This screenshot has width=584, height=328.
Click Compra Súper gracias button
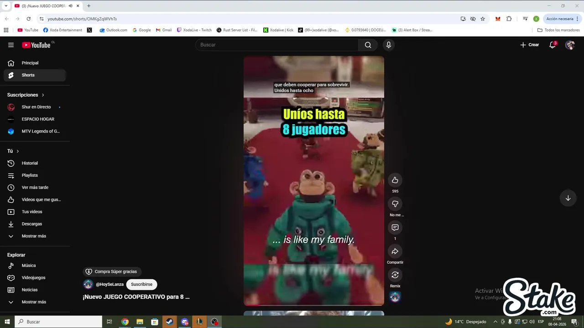pos(112,272)
